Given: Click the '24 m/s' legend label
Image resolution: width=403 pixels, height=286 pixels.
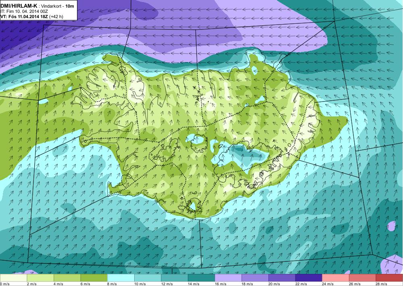Looking at the screenshot, I should point(328,284).
